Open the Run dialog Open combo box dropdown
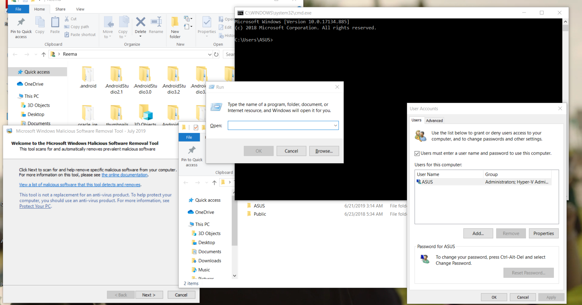 pos(335,126)
